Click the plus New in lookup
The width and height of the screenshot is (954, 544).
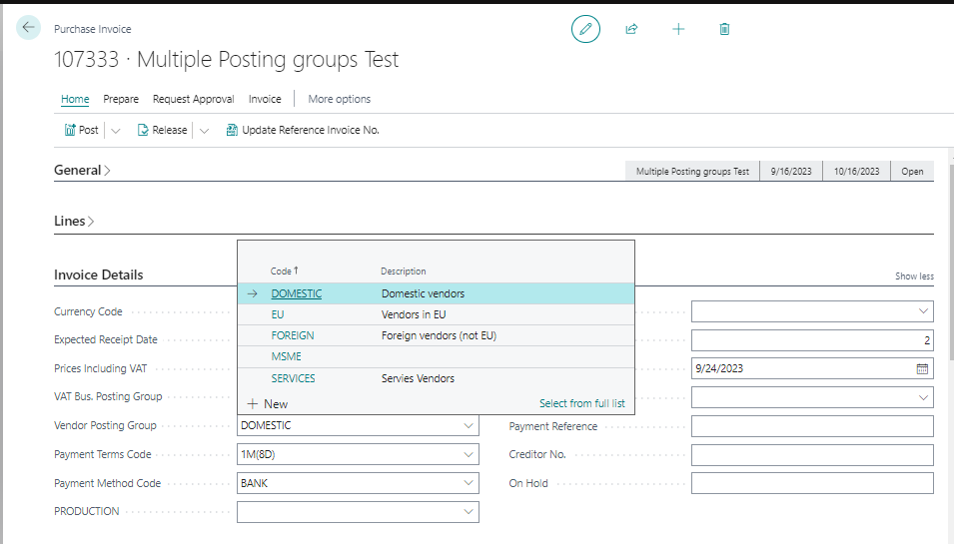[267, 403]
